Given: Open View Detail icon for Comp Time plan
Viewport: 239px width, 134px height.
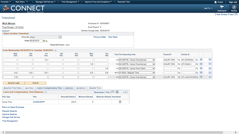Looking at the screenshot, I should coord(120,102).
